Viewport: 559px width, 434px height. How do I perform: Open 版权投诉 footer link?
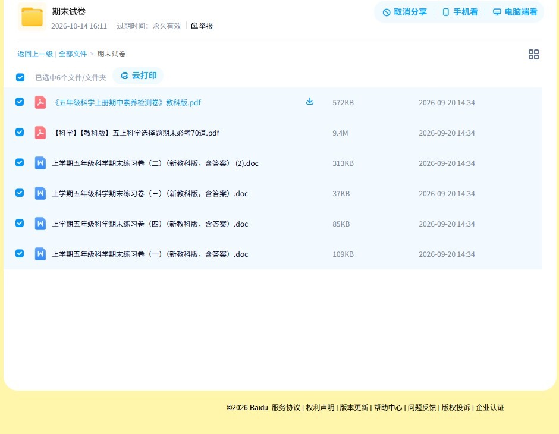point(456,408)
